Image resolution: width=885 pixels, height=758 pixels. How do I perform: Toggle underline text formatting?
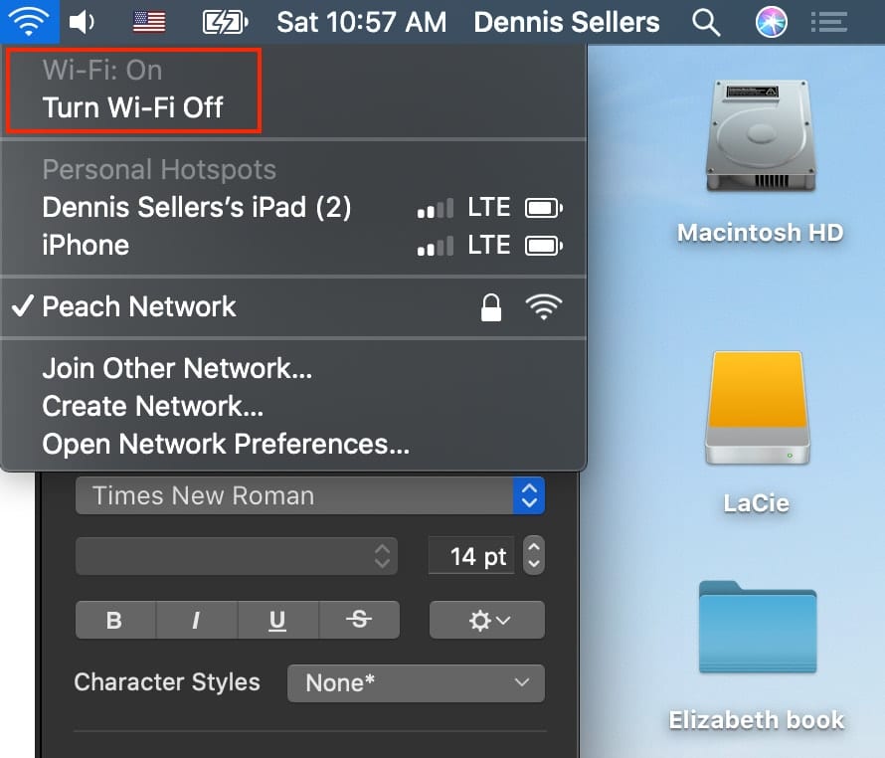(277, 621)
